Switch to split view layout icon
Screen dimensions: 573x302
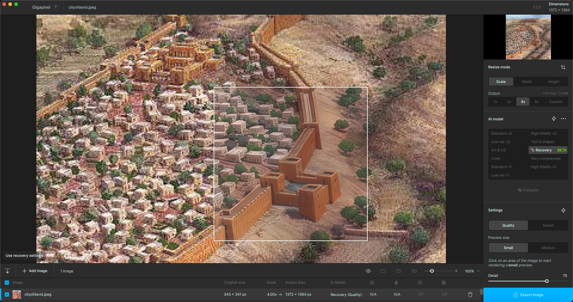pyautogui.click(x=398, y=271)
